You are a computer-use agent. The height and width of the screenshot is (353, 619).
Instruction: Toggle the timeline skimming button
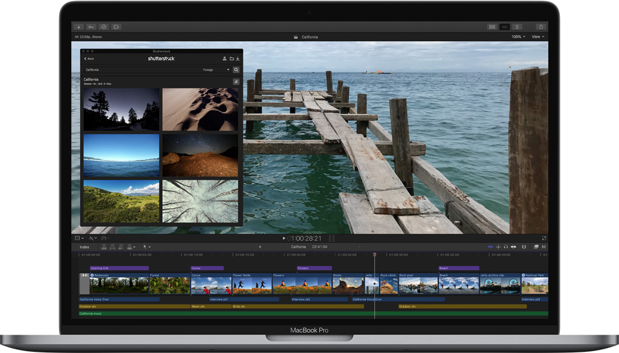coord(490,247)
